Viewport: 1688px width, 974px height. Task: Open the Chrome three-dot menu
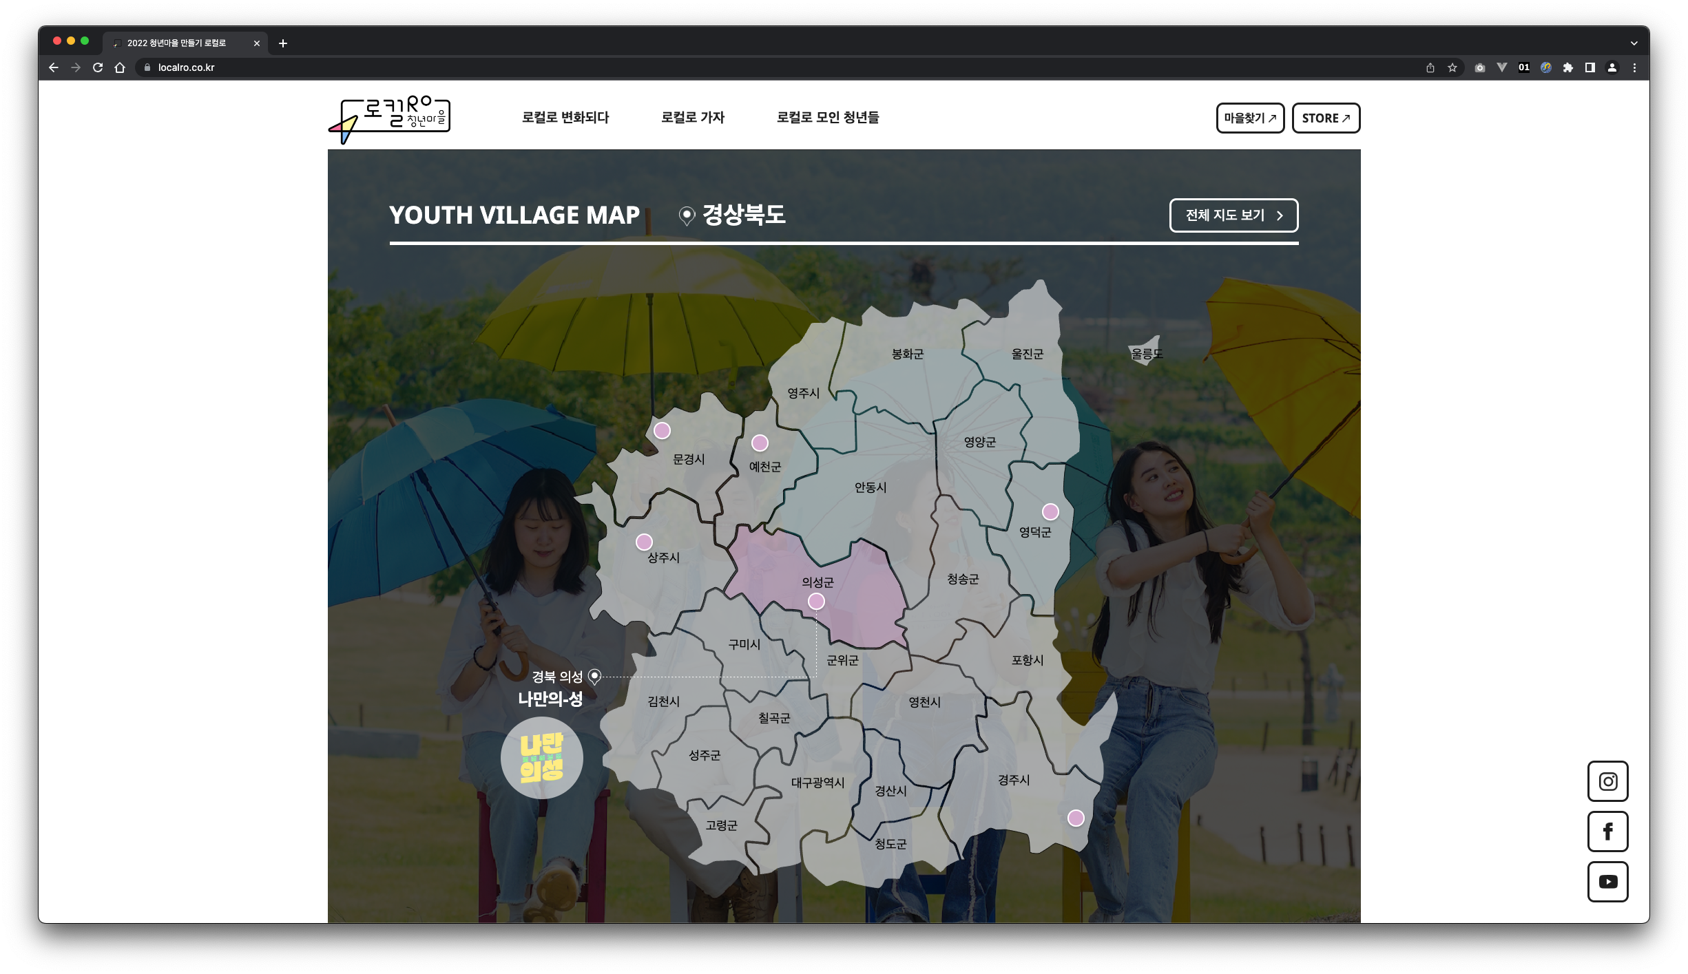[x=1634, y=67]
